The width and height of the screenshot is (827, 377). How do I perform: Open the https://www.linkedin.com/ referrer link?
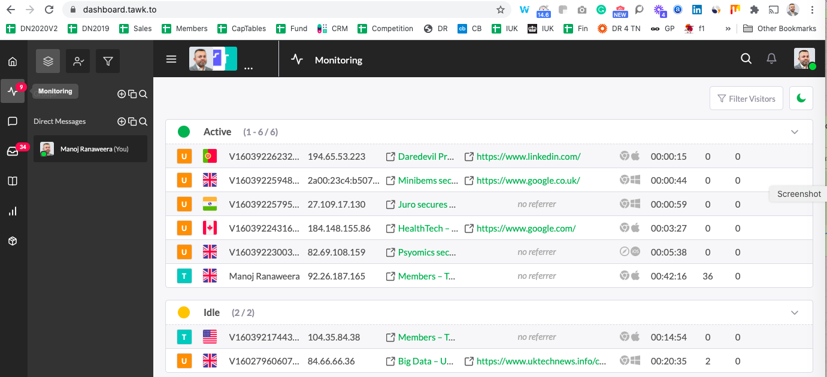coord(528,157)
